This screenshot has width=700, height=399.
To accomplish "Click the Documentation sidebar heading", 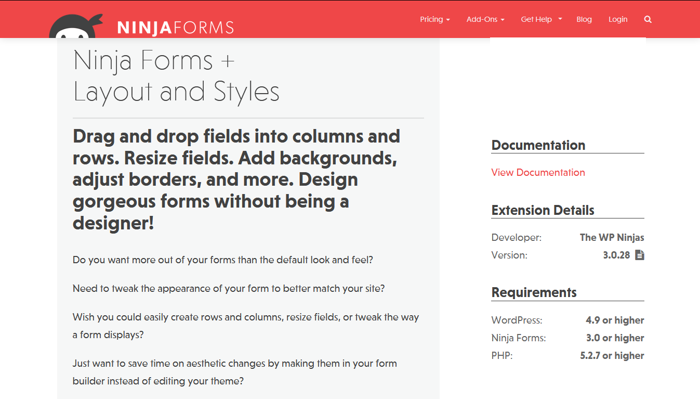I will point(538,145).
